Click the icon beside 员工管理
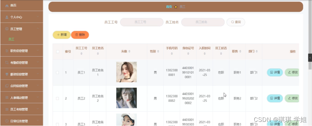312x126 pixels. (x=7, y=29)
